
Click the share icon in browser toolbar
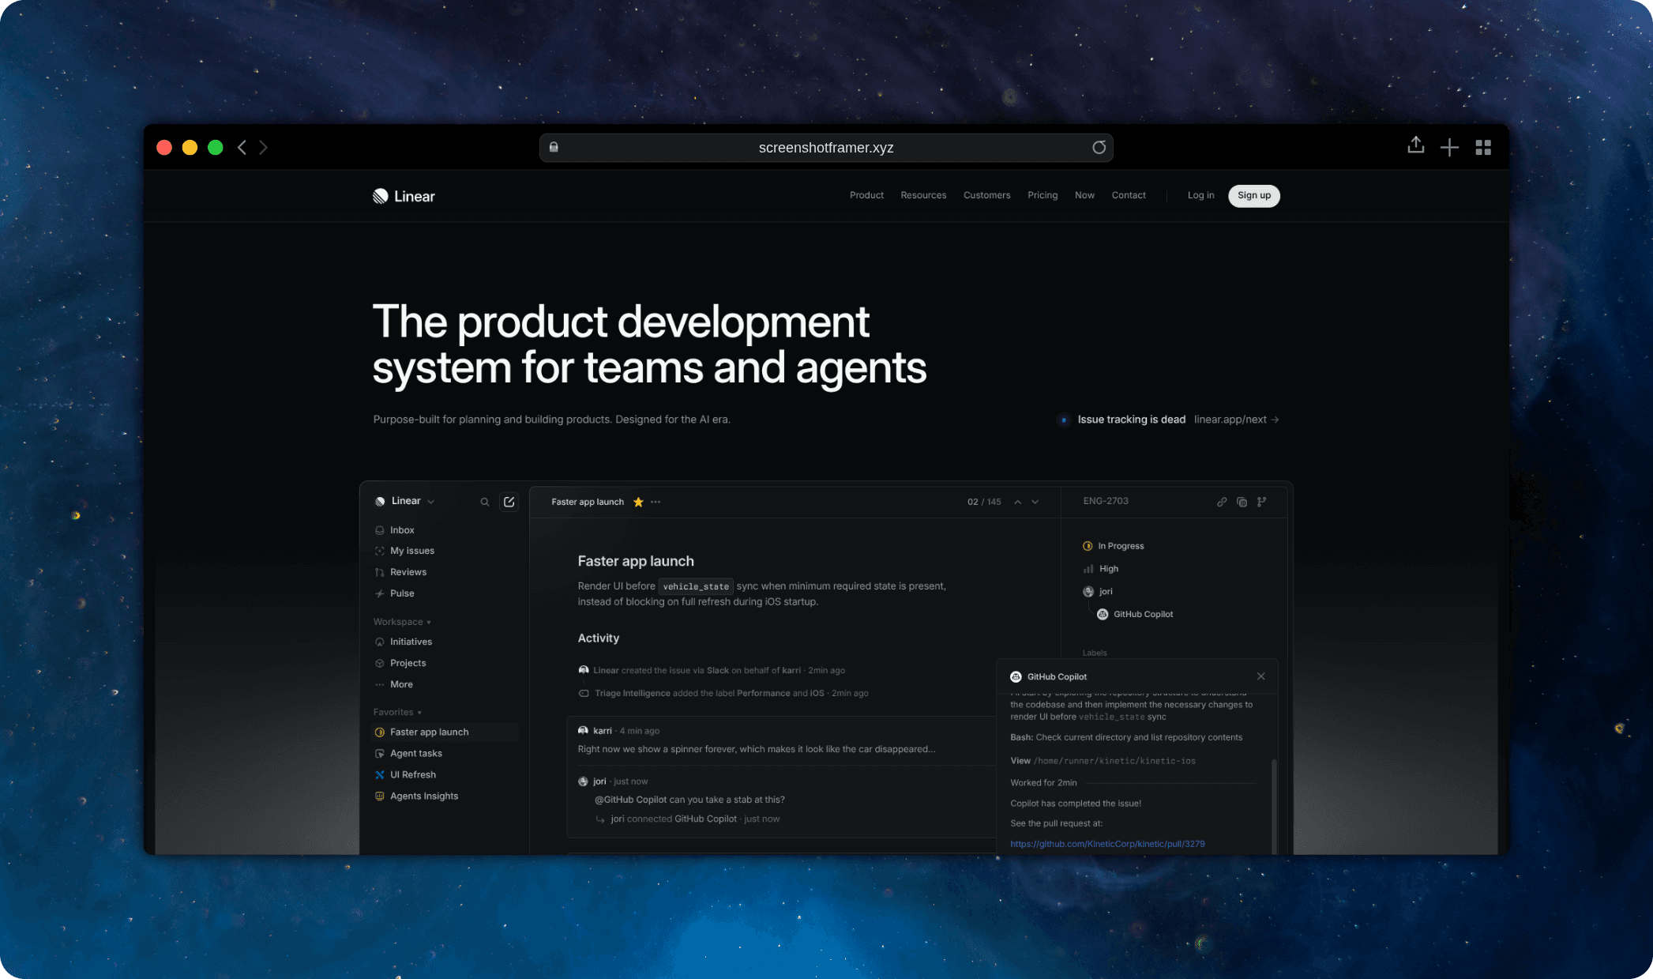pos(1415,145)
